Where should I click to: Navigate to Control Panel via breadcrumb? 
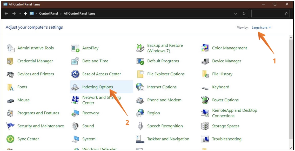(x=49, y=14)
